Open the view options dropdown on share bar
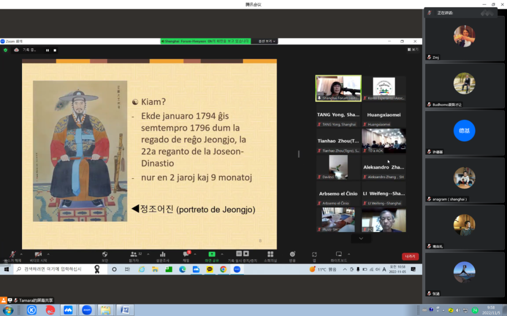The image size is (507, 316). [x=267, y=41]
